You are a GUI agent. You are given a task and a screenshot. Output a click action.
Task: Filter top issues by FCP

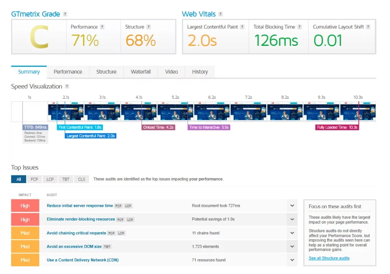click(34, 179)
